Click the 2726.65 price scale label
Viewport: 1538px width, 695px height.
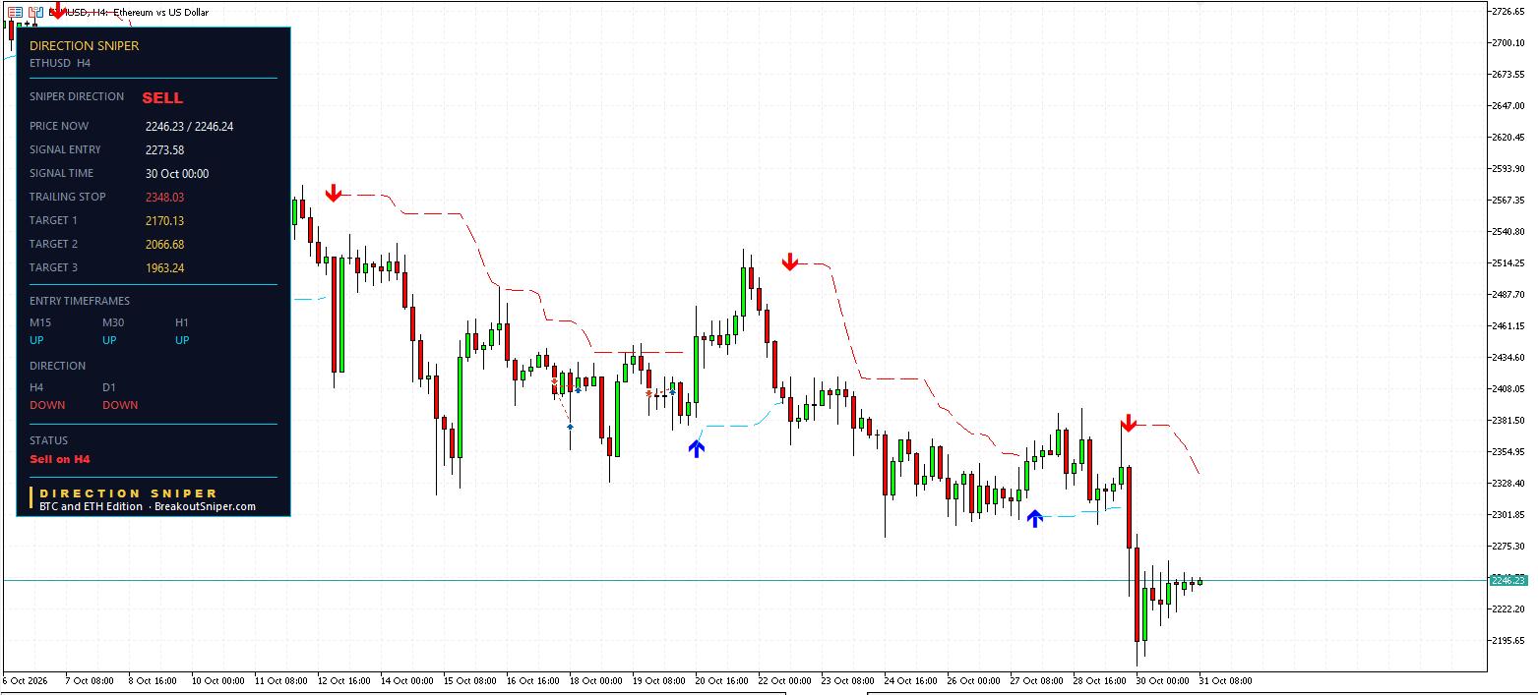coord(1507,11)
